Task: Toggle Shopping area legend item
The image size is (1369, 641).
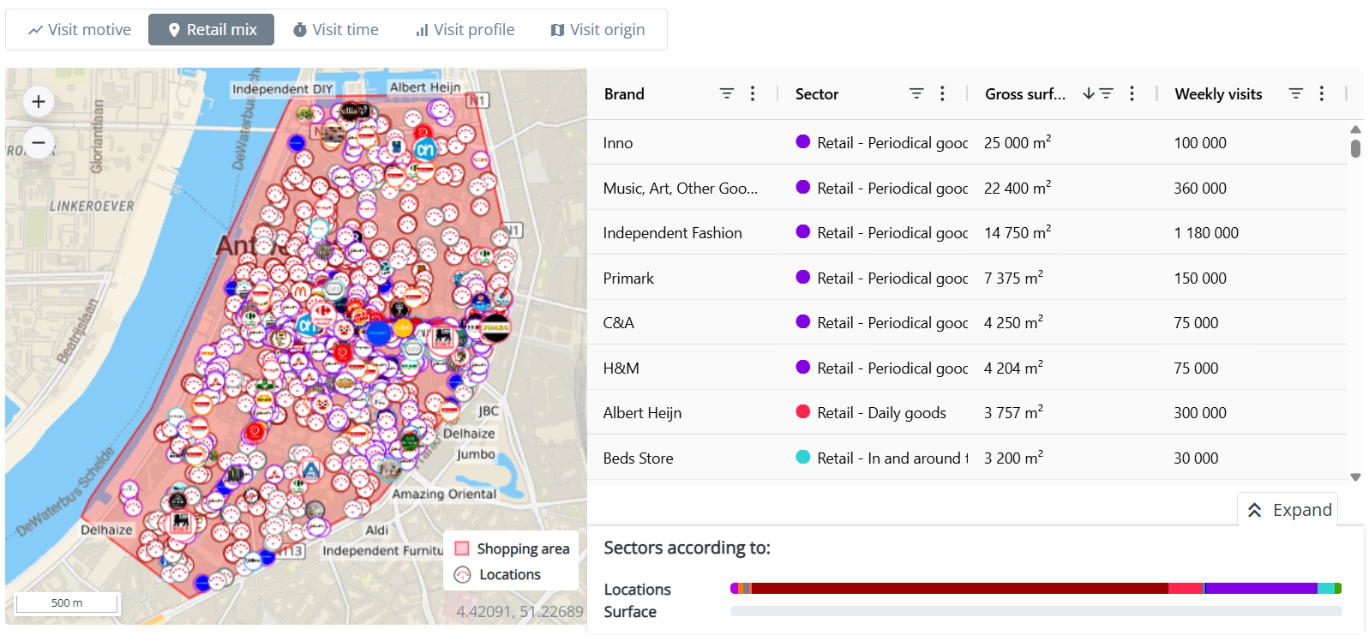Action: 512,548
